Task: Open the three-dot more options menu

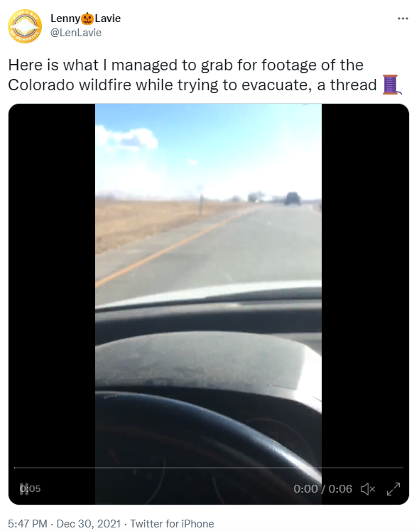Action: pyautogui.click(x=403, y=18)
